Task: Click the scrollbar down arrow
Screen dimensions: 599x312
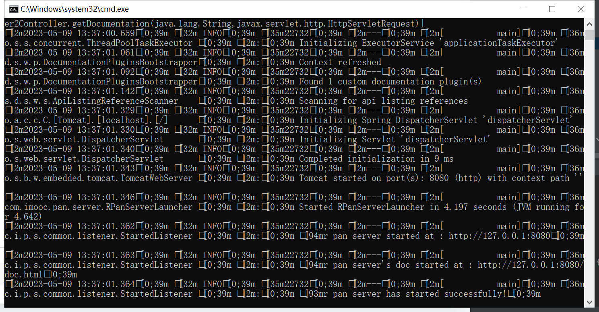Action: point(589,302)
